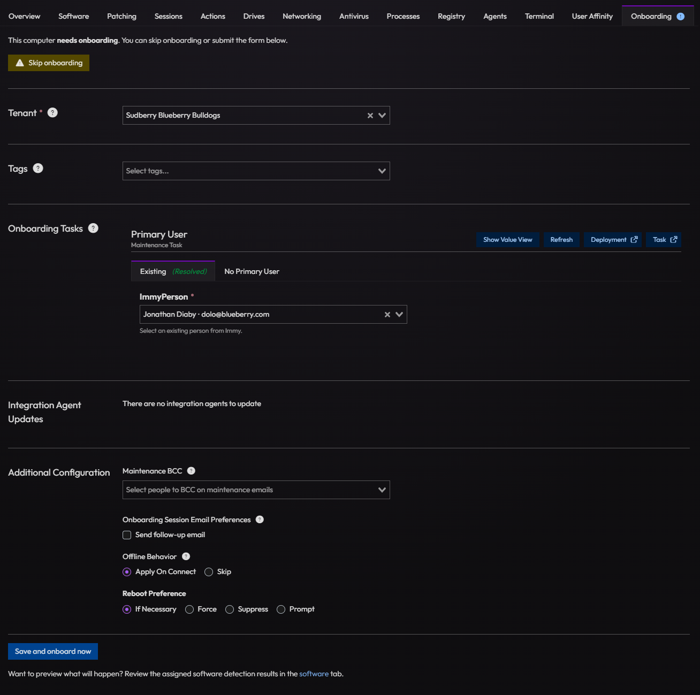Switch to the Agents tab
Image resolution: width=700 pixels, height=695 pixels.
pyautogui.click(x=495, y=16)
